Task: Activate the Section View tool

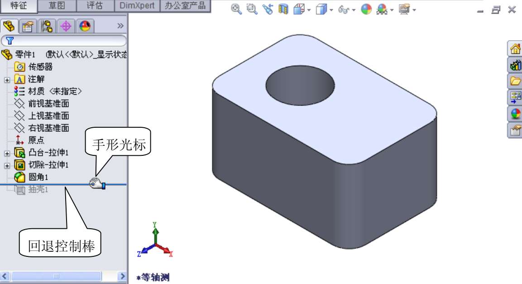Action: [x=283, y=9]
